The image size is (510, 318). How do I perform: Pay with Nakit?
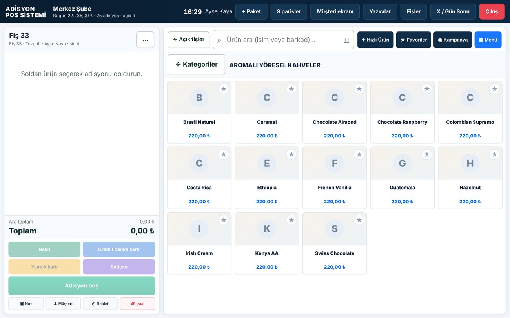tap(44, 249)
